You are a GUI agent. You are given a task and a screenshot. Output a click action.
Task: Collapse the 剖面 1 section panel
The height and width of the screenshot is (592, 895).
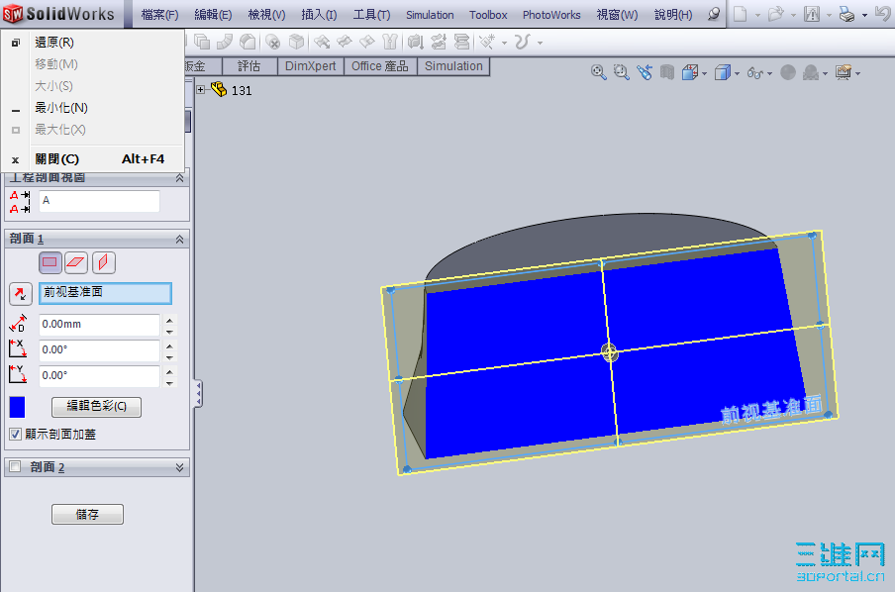pos(179,240)
